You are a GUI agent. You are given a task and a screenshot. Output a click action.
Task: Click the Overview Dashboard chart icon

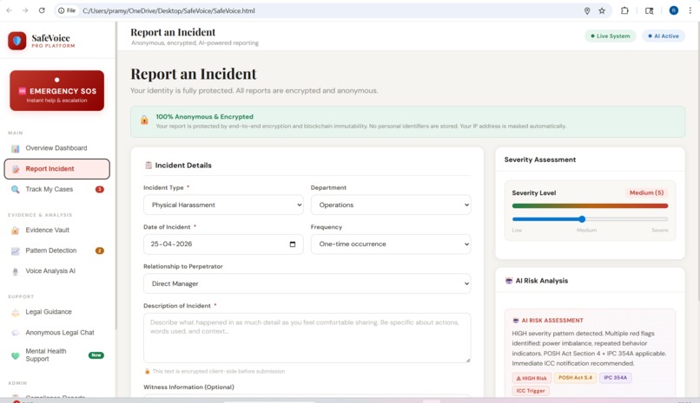tap(15, 148)
